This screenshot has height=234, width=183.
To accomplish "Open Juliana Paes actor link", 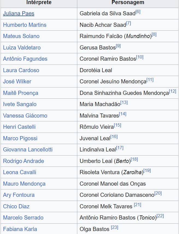I will coord(19,13).
